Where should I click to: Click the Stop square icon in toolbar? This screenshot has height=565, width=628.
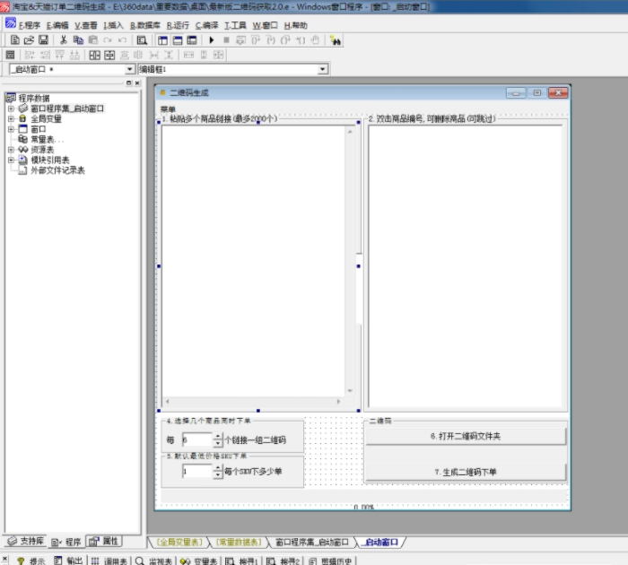pyautogui.click(x=227, y=40)
